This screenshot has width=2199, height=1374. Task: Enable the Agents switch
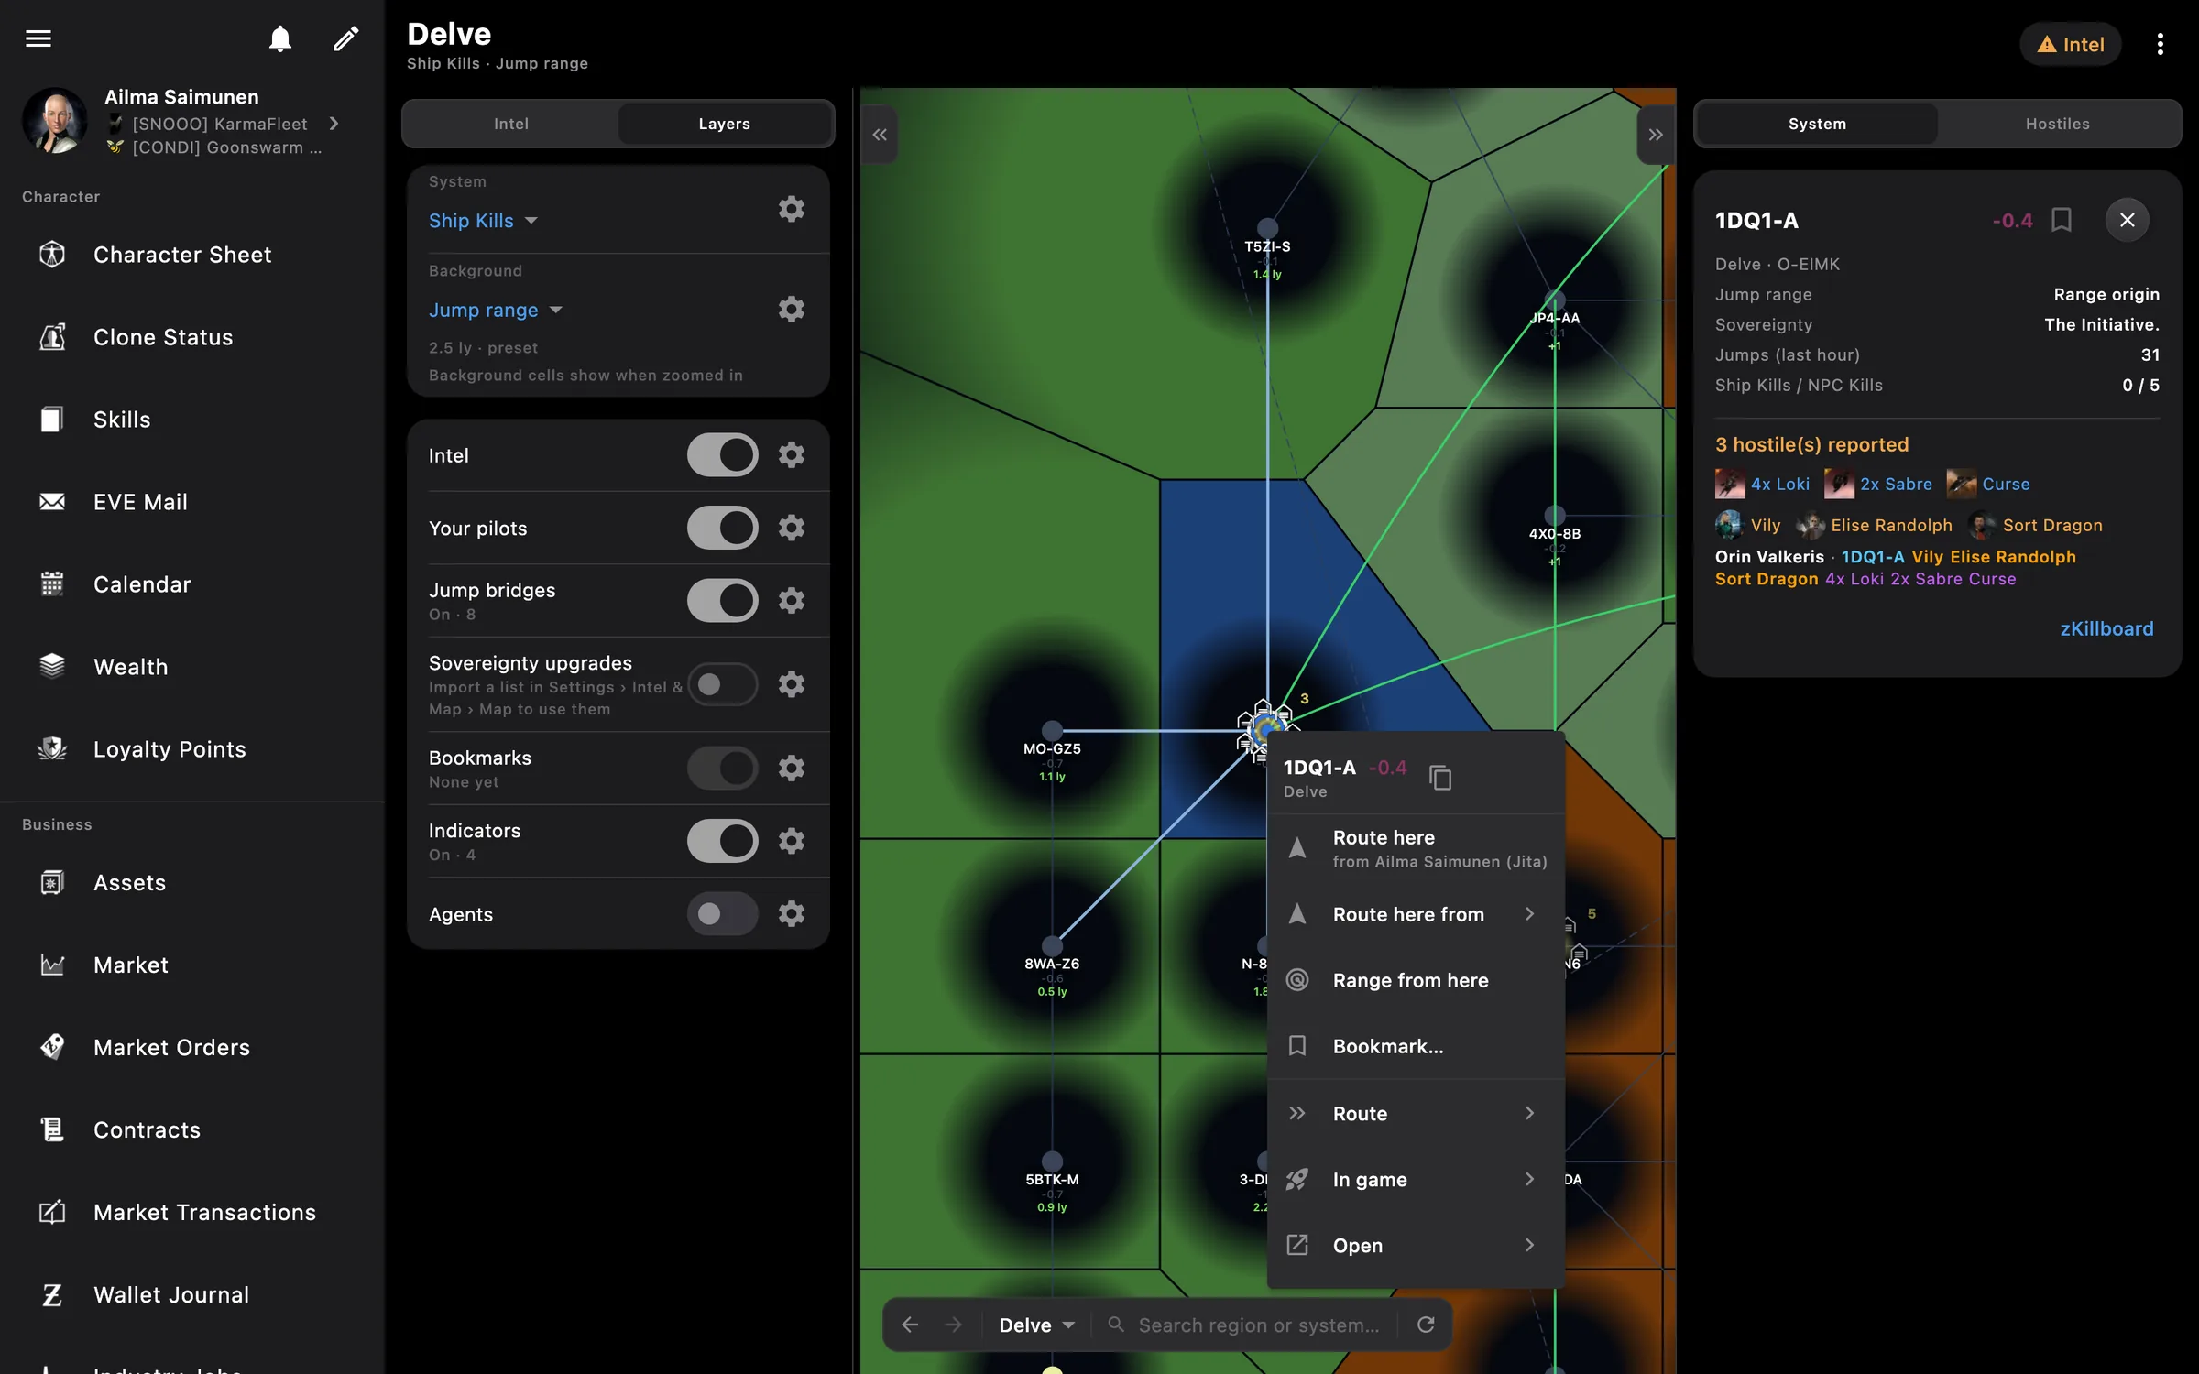723,914
